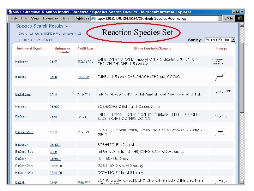Open the But2enoyl row C4H5O1 formula link
Screen dimensions: 254x191
point(55,145)
